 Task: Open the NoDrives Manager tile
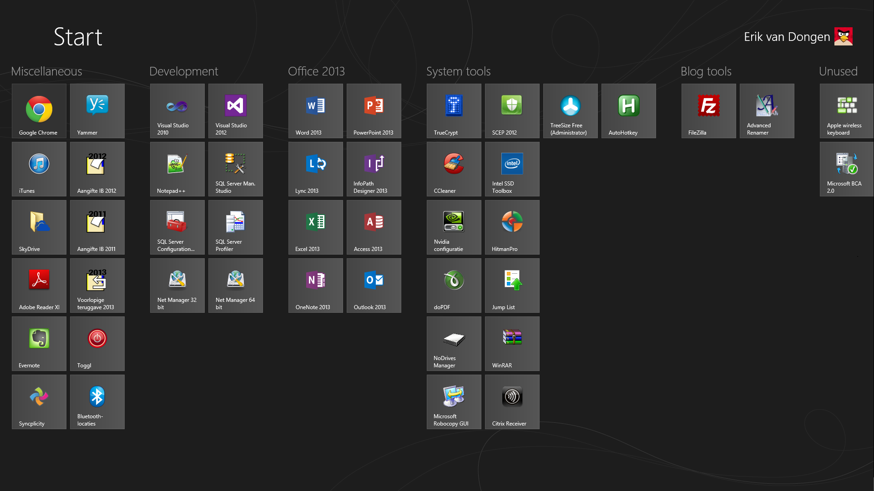[454, 344]
